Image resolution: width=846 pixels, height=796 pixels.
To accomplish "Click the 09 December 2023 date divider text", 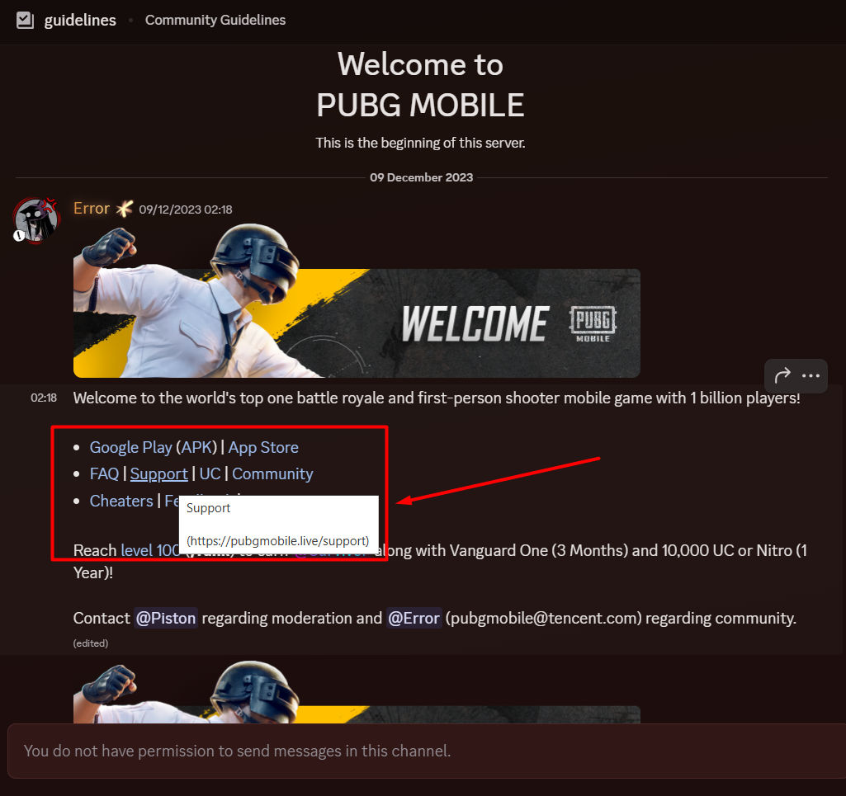I will [422, 177].
